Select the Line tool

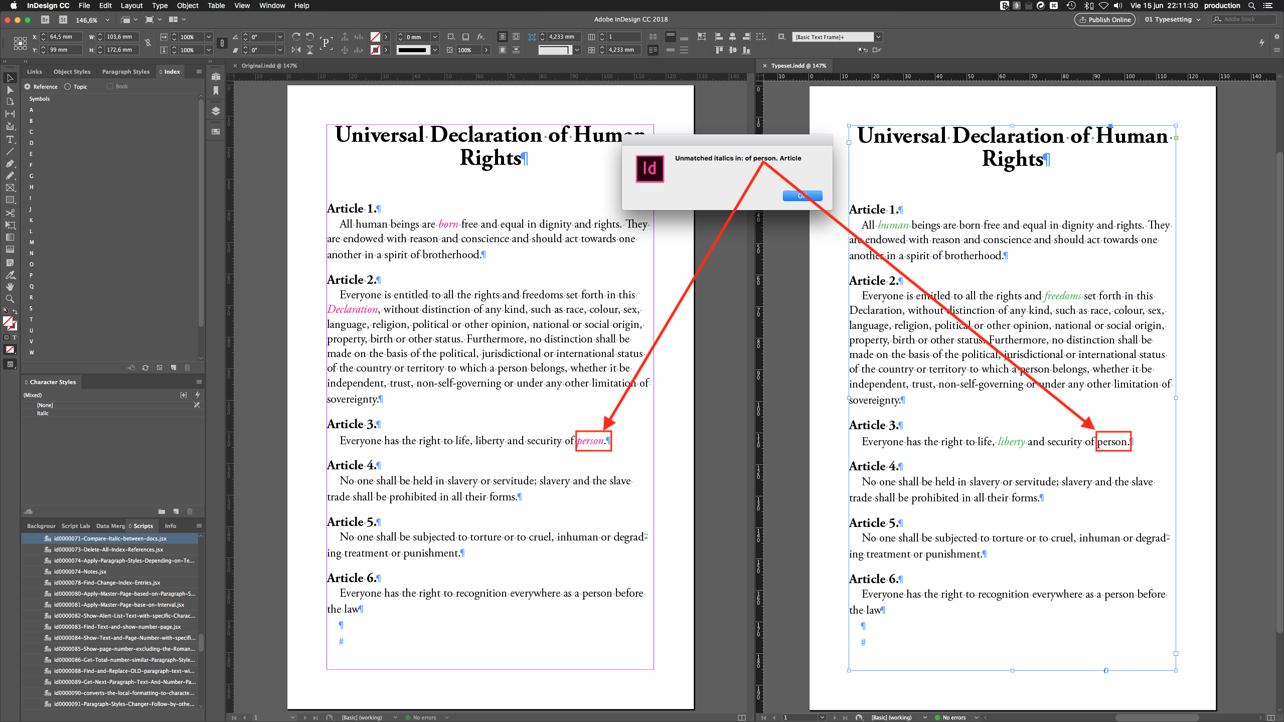tap(10, 151)
